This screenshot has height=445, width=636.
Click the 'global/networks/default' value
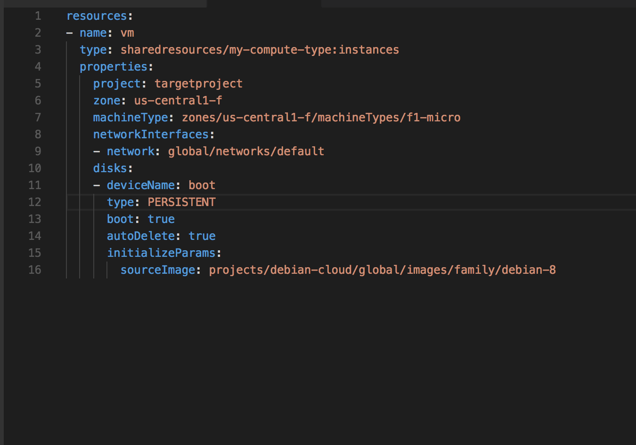(246, 151)
